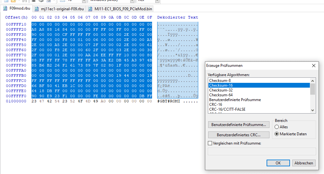Pick Checksum-64 in the list
Screen dimensions: 324x174
[259, 95]
